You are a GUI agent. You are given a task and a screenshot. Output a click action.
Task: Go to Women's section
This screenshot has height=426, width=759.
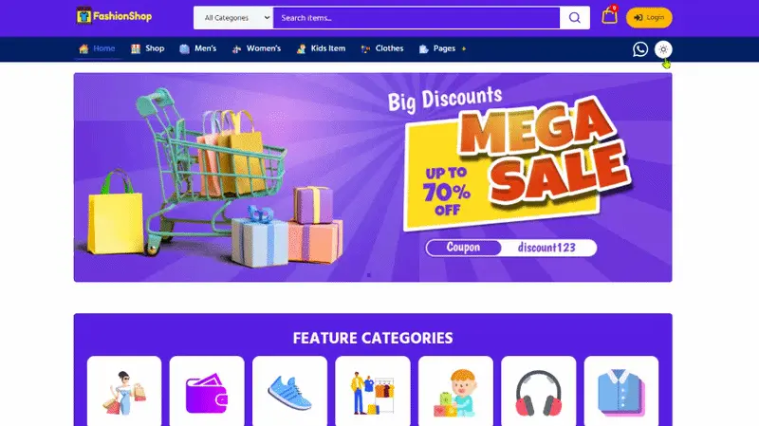(256, 48)
